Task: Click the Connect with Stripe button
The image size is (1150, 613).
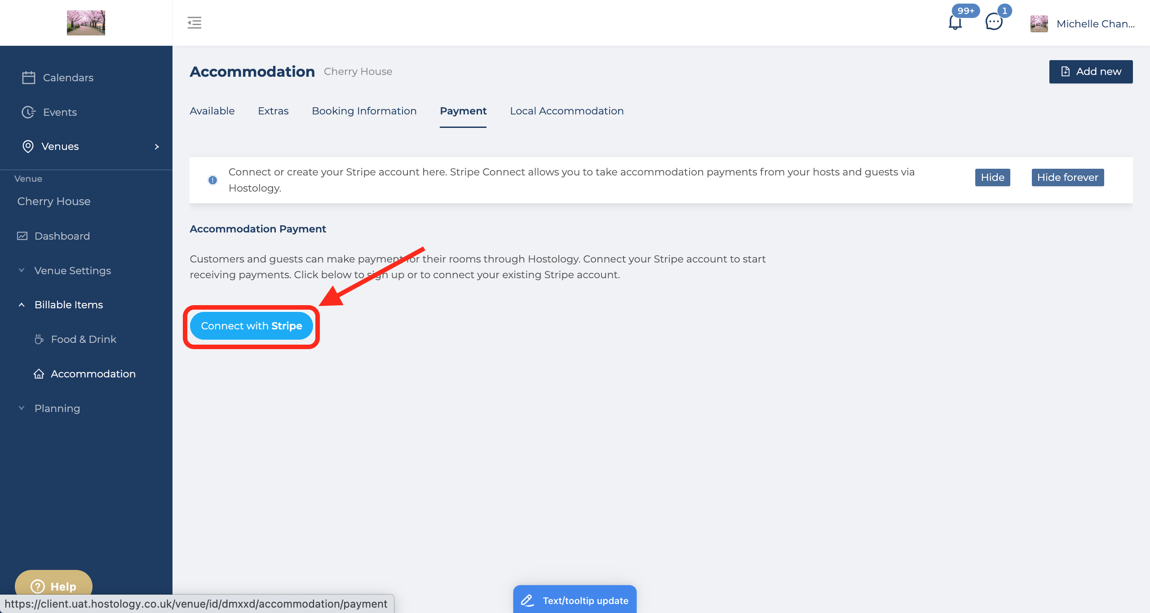Action: point(252,326)
